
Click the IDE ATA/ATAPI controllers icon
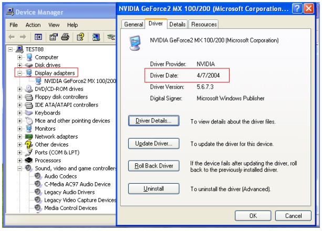coord(29,105)
